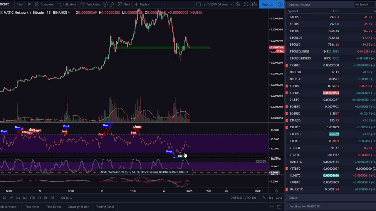376x211 pixels.
Task: Toggle log scale
Action: tap(271, 198)
